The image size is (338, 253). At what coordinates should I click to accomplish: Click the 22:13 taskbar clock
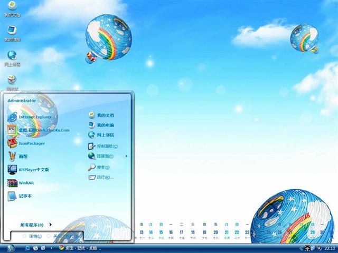pos(330,248)
